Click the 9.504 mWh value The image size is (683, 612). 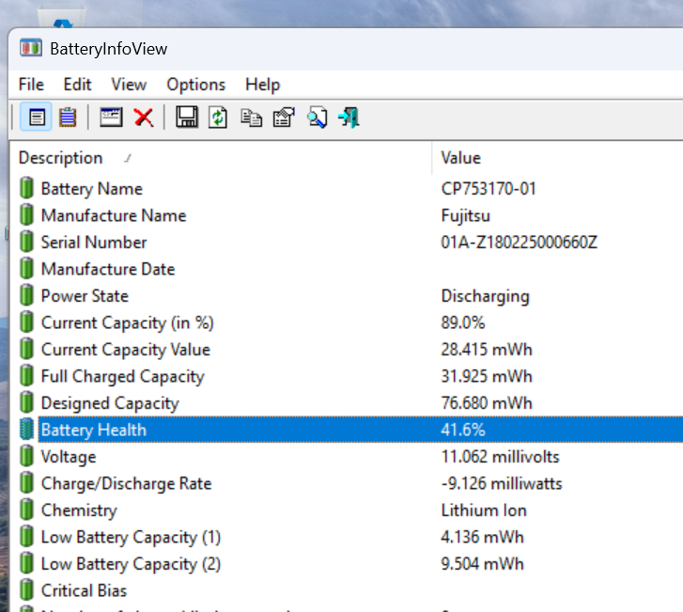[482, 564]
